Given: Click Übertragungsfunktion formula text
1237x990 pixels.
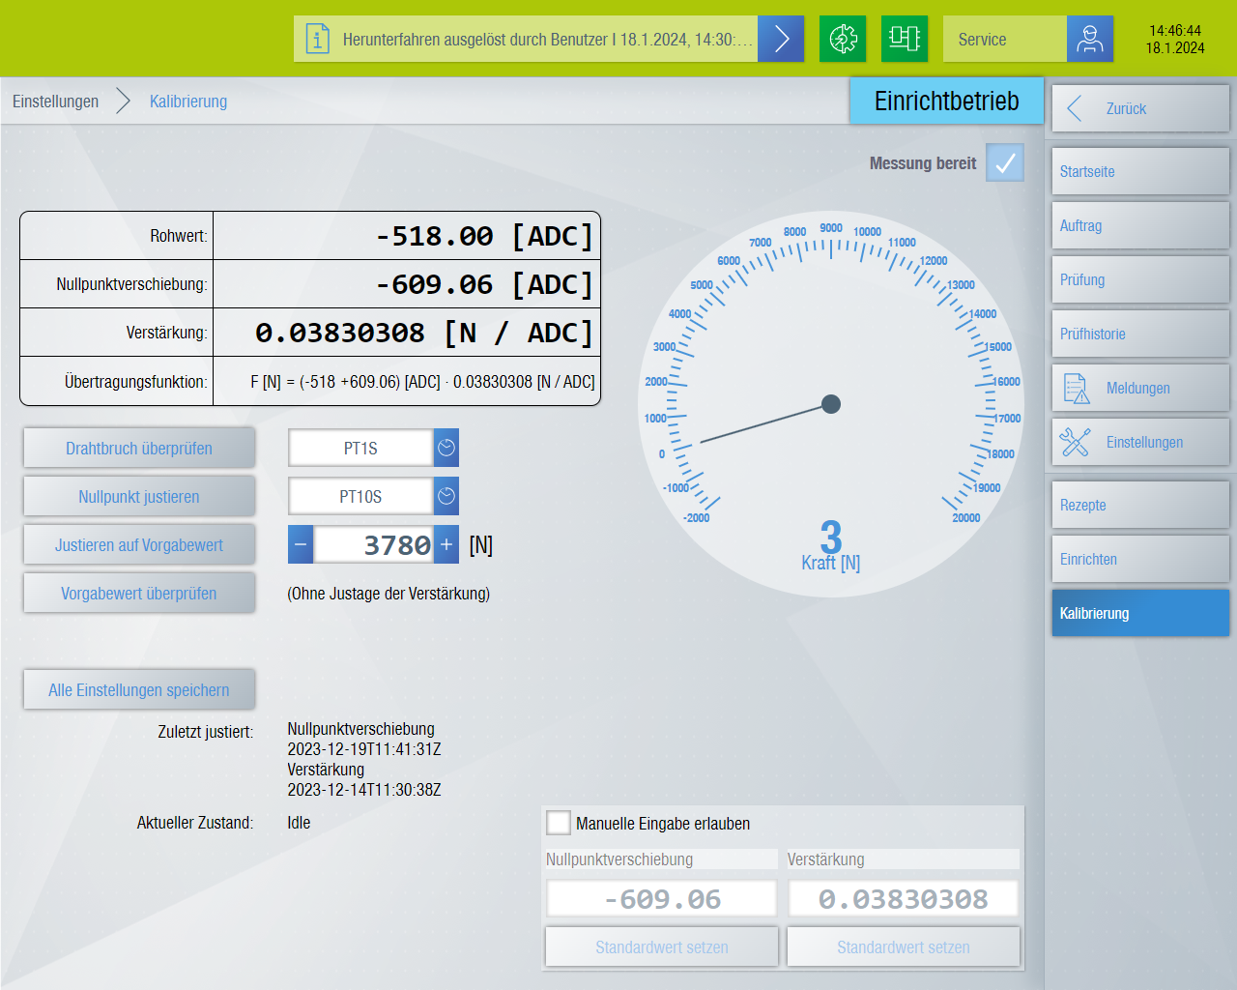Looking at the screenshot, I should pyautogui.click(x=422, y=382).
